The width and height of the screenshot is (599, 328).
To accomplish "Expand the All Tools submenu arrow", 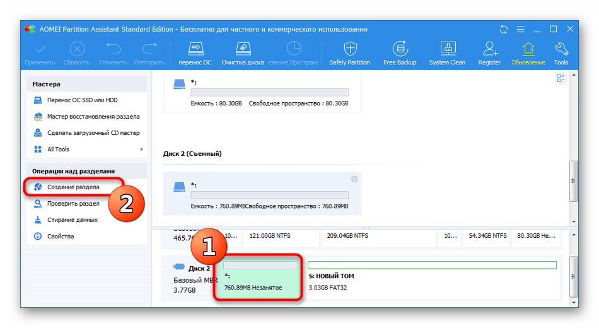I will click(x=142, y=149).
